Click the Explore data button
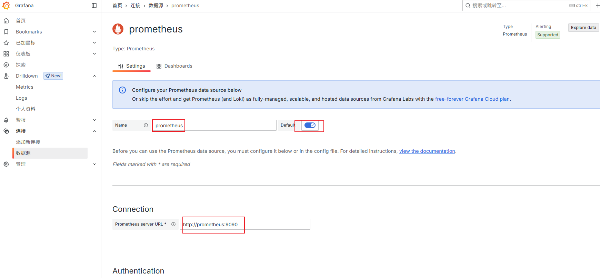The image size is (600, 278). pyautogui.click(x=583, y=28)
